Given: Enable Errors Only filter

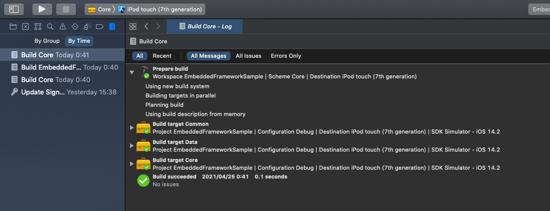Looking at the screenshot, I should pos(286,56).
